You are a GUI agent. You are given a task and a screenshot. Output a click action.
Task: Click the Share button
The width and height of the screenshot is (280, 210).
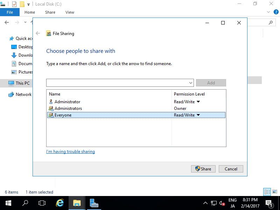click(203, 169)
